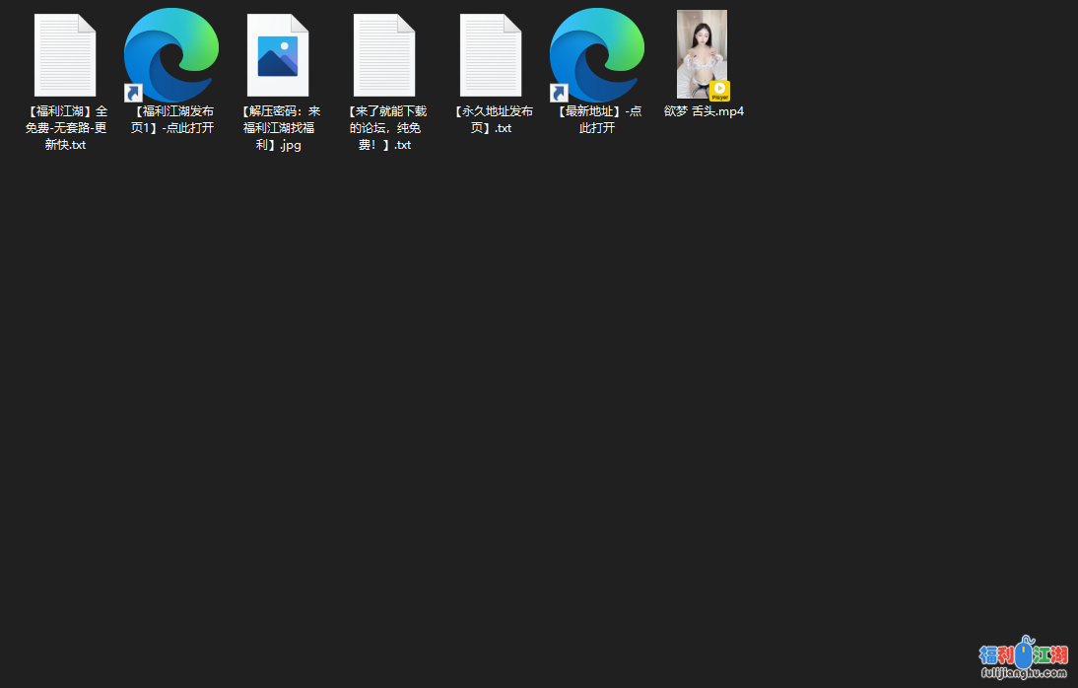This screenshot has height=688, width=1078.
Task: Click empty dark area to deselect files
Action: click(493, 394)
